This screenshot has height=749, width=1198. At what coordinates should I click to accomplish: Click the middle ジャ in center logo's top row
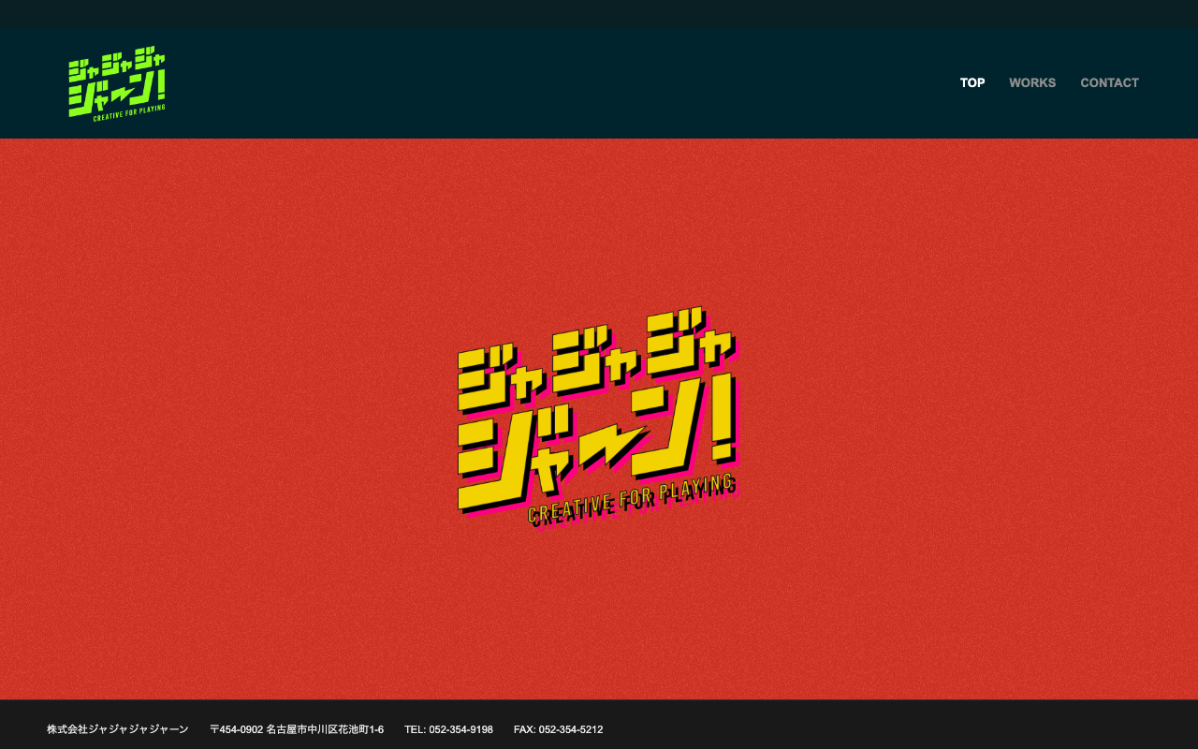click(595, 359)
